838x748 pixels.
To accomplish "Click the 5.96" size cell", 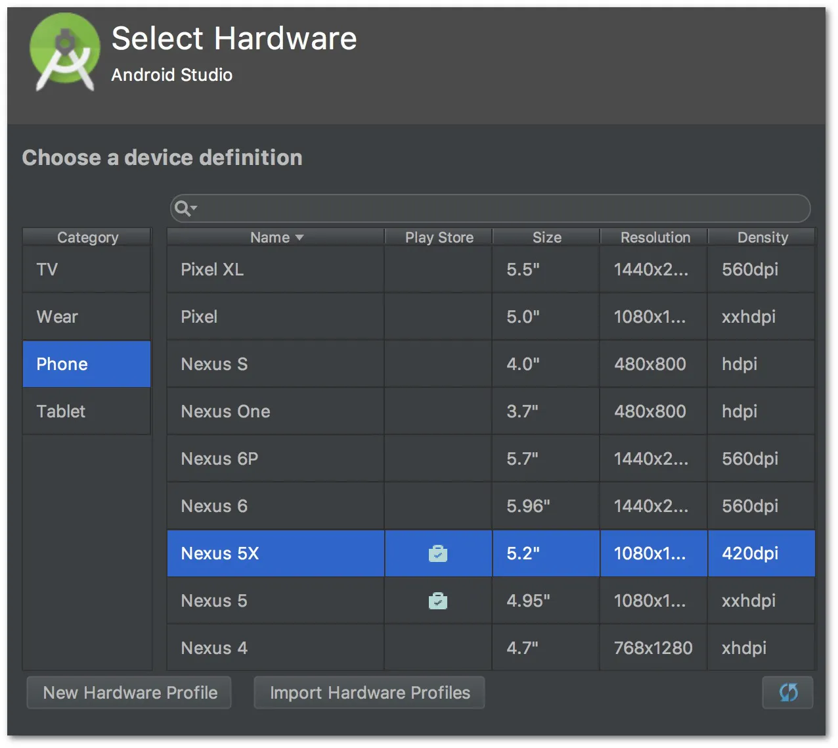I will [x=546, y=506].
